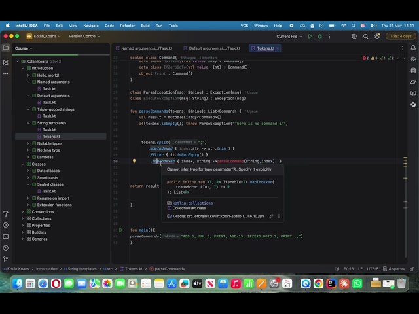Run the current file with the green play icon
This screenshot has width=419, height=314.
[x=310, y=37]
